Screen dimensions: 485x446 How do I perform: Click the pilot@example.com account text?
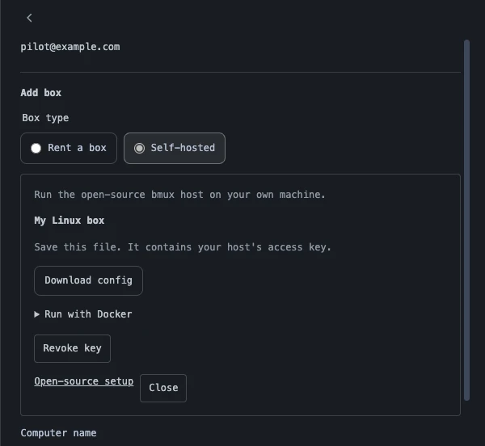(70, 47)
